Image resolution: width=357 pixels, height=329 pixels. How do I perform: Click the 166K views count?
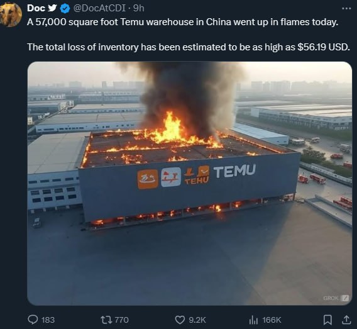272,320
